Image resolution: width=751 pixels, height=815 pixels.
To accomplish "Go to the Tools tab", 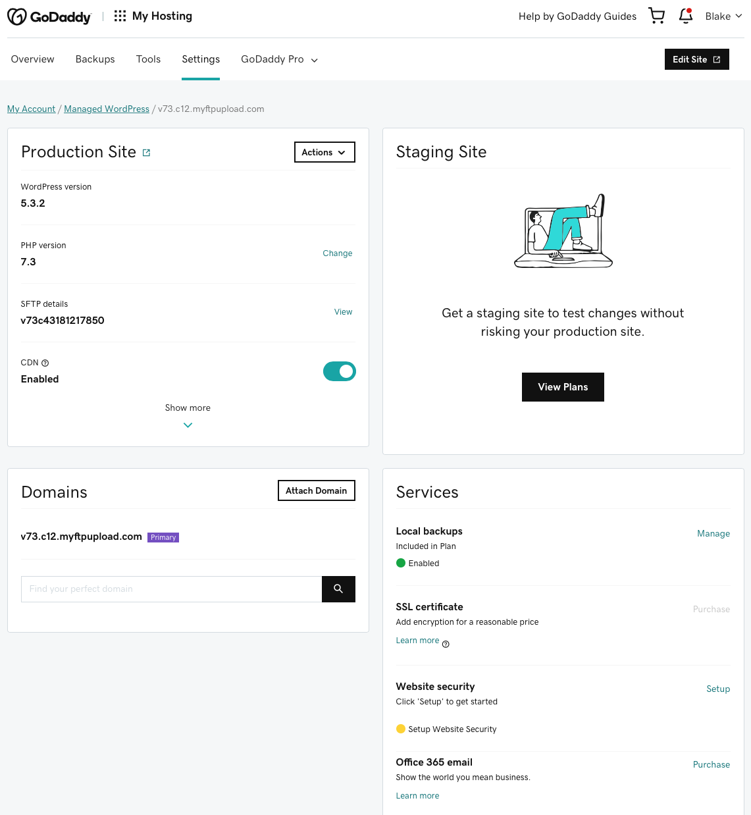I will [148, 59].
